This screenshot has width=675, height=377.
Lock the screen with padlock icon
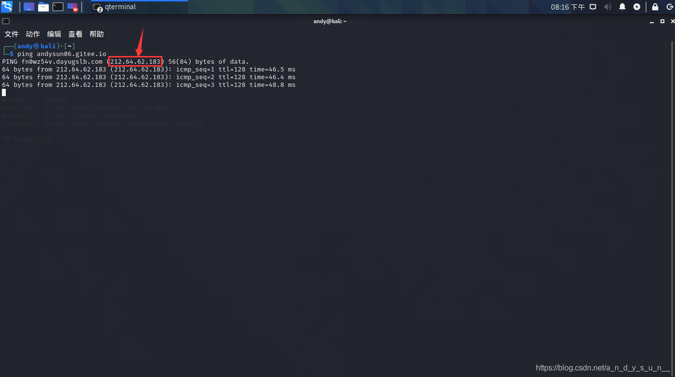(x=655, y=7)
